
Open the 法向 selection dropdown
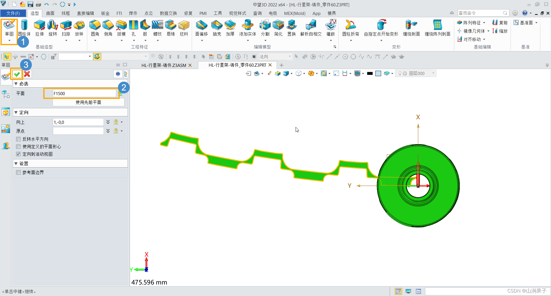pos(290,57)
